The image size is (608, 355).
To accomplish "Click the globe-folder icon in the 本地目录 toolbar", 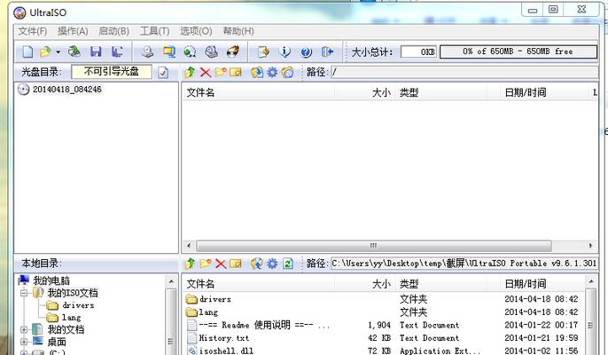I will [x=257, y=264].
